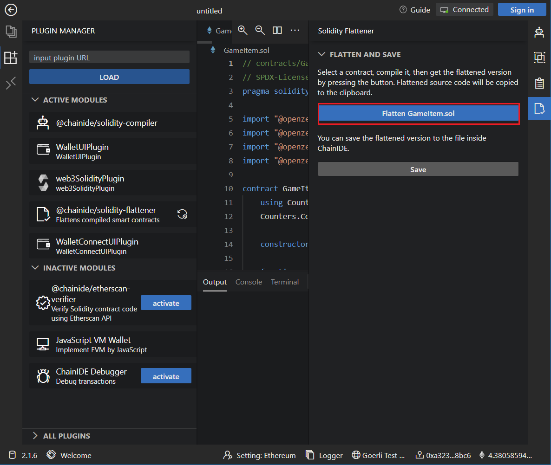The image size is (551, 465).
Task: Open the editor more options ellipsis menu
Action: [295, 30]
